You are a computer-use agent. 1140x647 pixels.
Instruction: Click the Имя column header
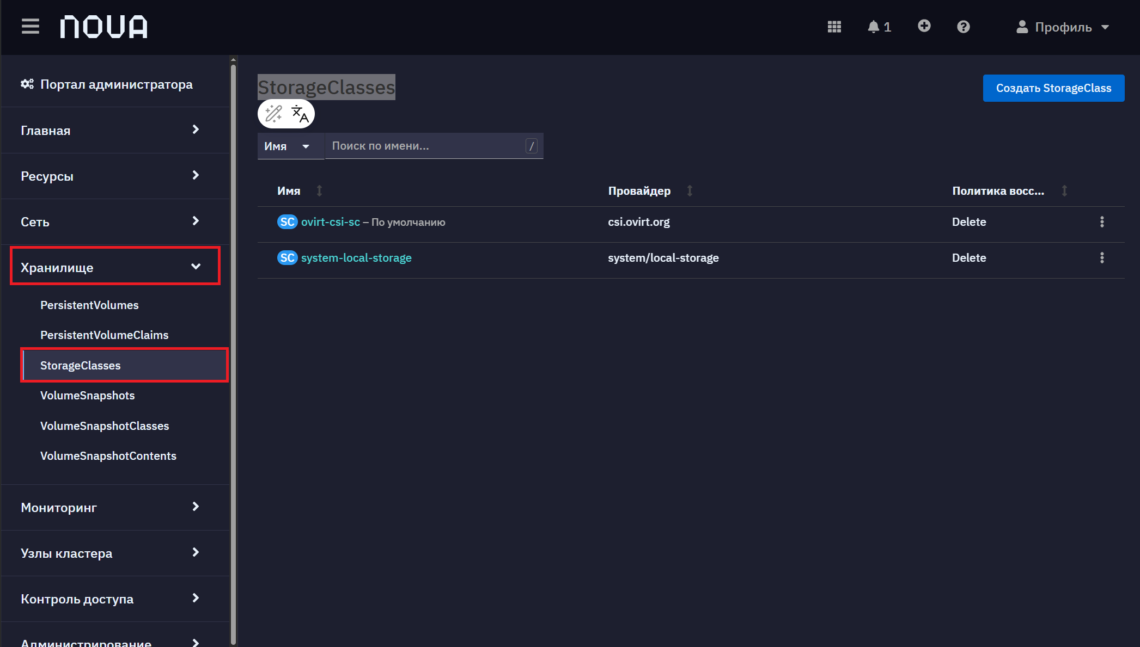[289, 191]
